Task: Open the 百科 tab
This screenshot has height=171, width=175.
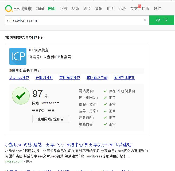Action: click(x=122, y=9)
